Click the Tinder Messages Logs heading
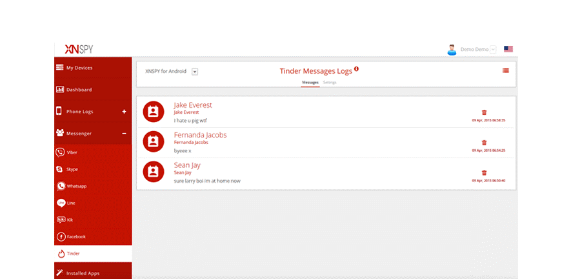 (316, 71)
